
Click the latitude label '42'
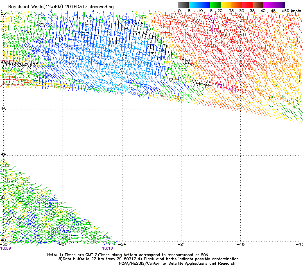[3, 198]
